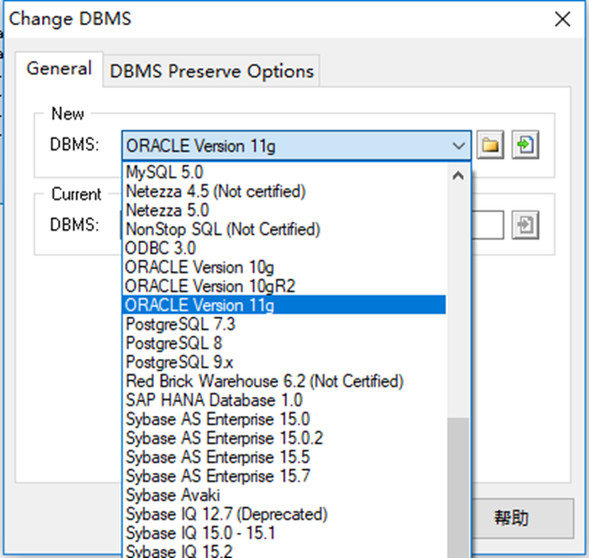Pick NonStop SQL (Not Certified)
The height and width of the screenshot is (558, 589).
284,229
